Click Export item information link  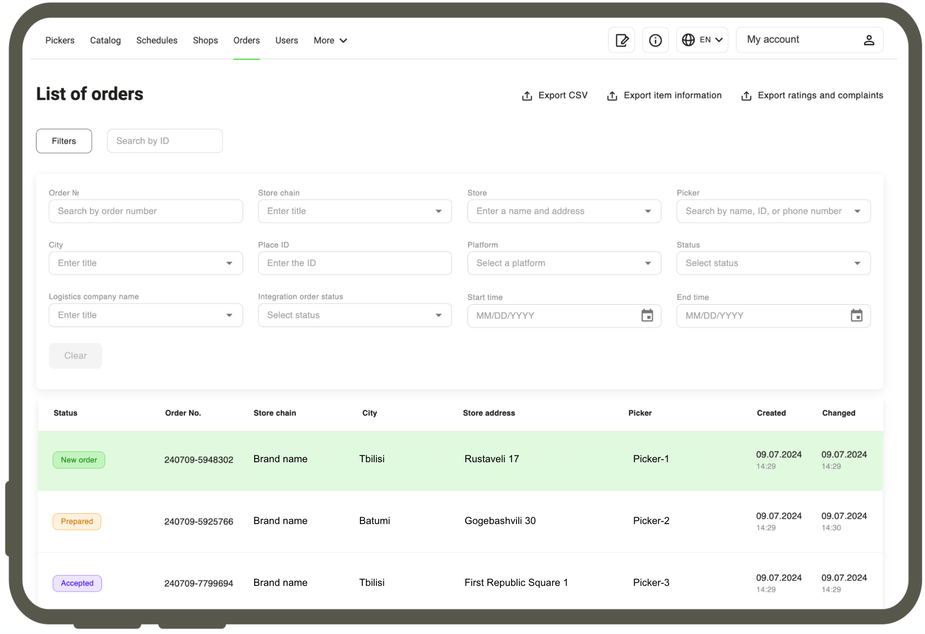click(x=672, y=95)
